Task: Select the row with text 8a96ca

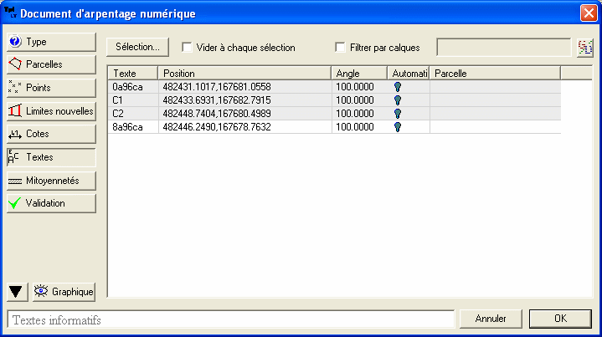Action: [x=128, y=126]
